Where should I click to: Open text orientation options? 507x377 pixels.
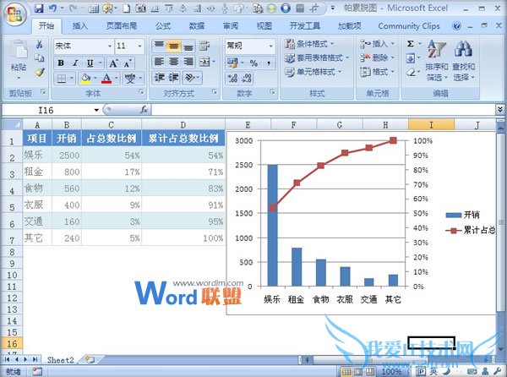coord(191,78)
